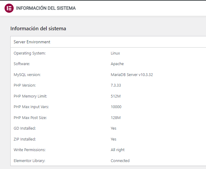Viewport: 206px width, 169px height.
Task: Select the Write Permissions label
Action: tap(29, 150)
